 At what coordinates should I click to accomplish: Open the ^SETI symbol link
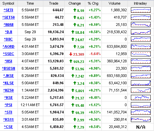coord(8,10)
